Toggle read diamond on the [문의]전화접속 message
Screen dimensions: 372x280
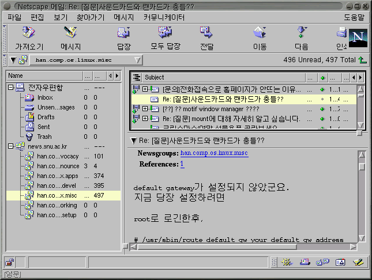coord(323,89)
